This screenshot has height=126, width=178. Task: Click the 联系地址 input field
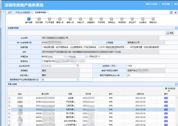click(x=73, y=61)
